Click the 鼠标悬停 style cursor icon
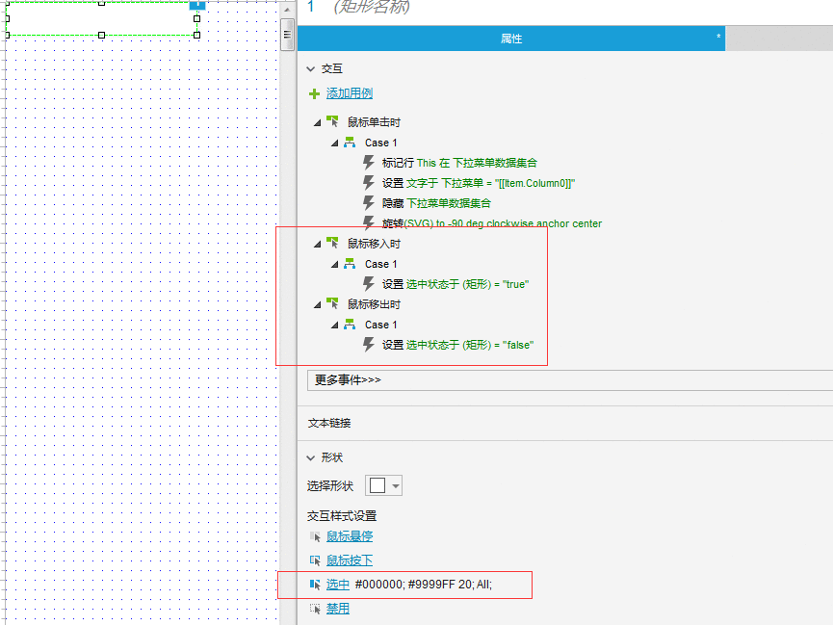833x625 pixels. [315, 536]
